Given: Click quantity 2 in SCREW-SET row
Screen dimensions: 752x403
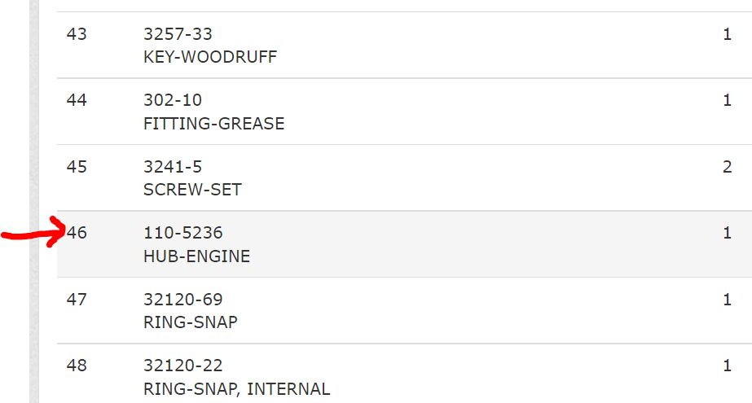Looking at the screenshot, I should coord(727,167).
